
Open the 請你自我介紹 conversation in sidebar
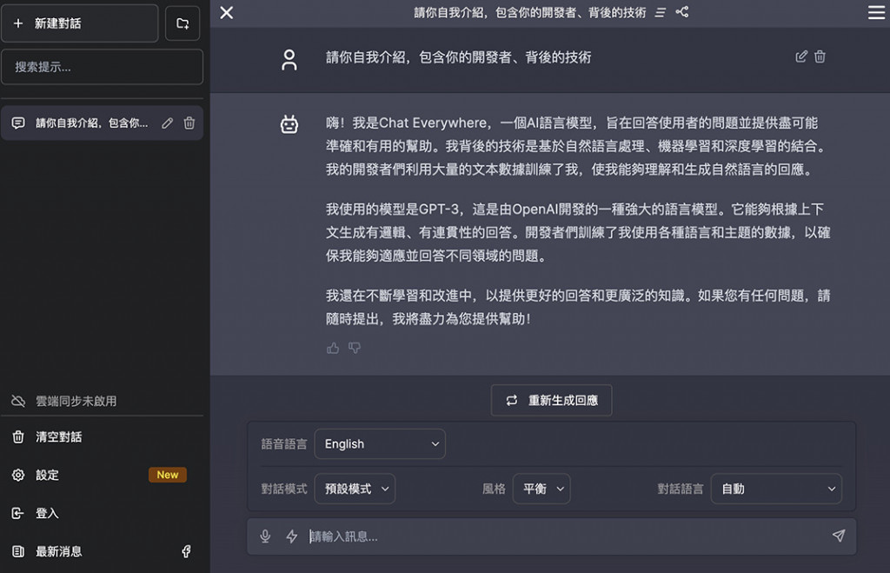tap(91, 123)
